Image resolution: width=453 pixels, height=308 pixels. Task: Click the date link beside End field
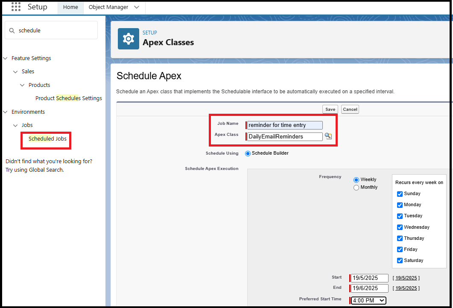click(x=406, y=288)
